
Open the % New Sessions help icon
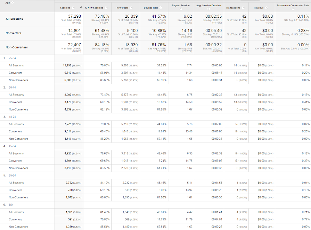tap(106, 8)
